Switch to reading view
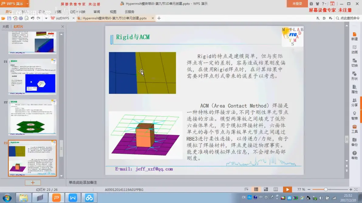The height and width of the screenshot is (203, 362). (x=276, y=189)
